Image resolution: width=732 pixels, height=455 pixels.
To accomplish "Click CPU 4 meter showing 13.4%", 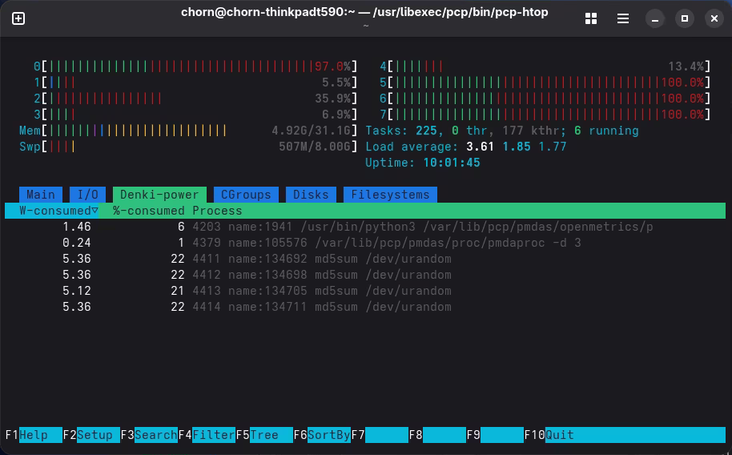I will pos(545,66).
